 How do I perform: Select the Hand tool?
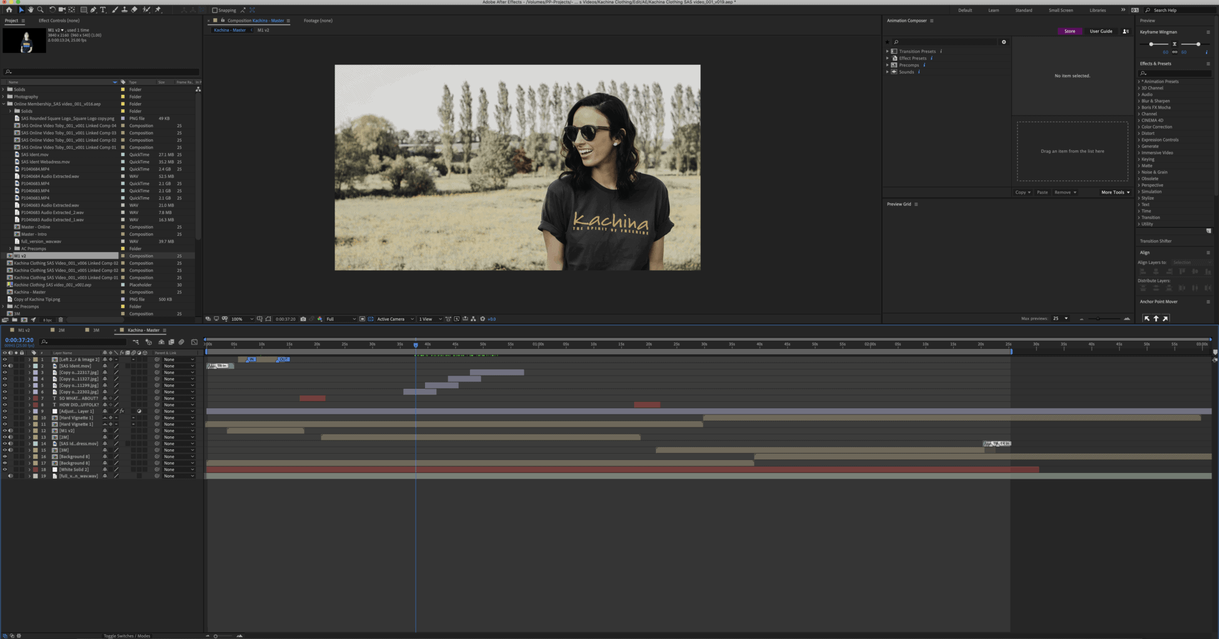pyautogui.click(x=31, y=10)
